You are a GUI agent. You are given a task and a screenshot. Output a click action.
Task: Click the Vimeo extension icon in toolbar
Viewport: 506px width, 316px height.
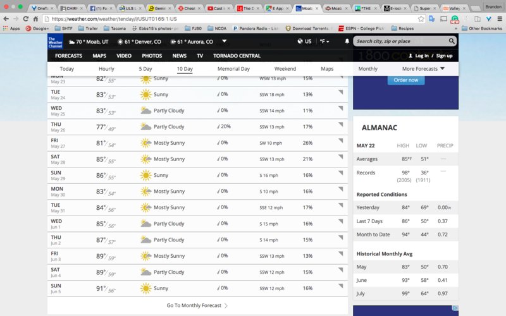point(488,19)
